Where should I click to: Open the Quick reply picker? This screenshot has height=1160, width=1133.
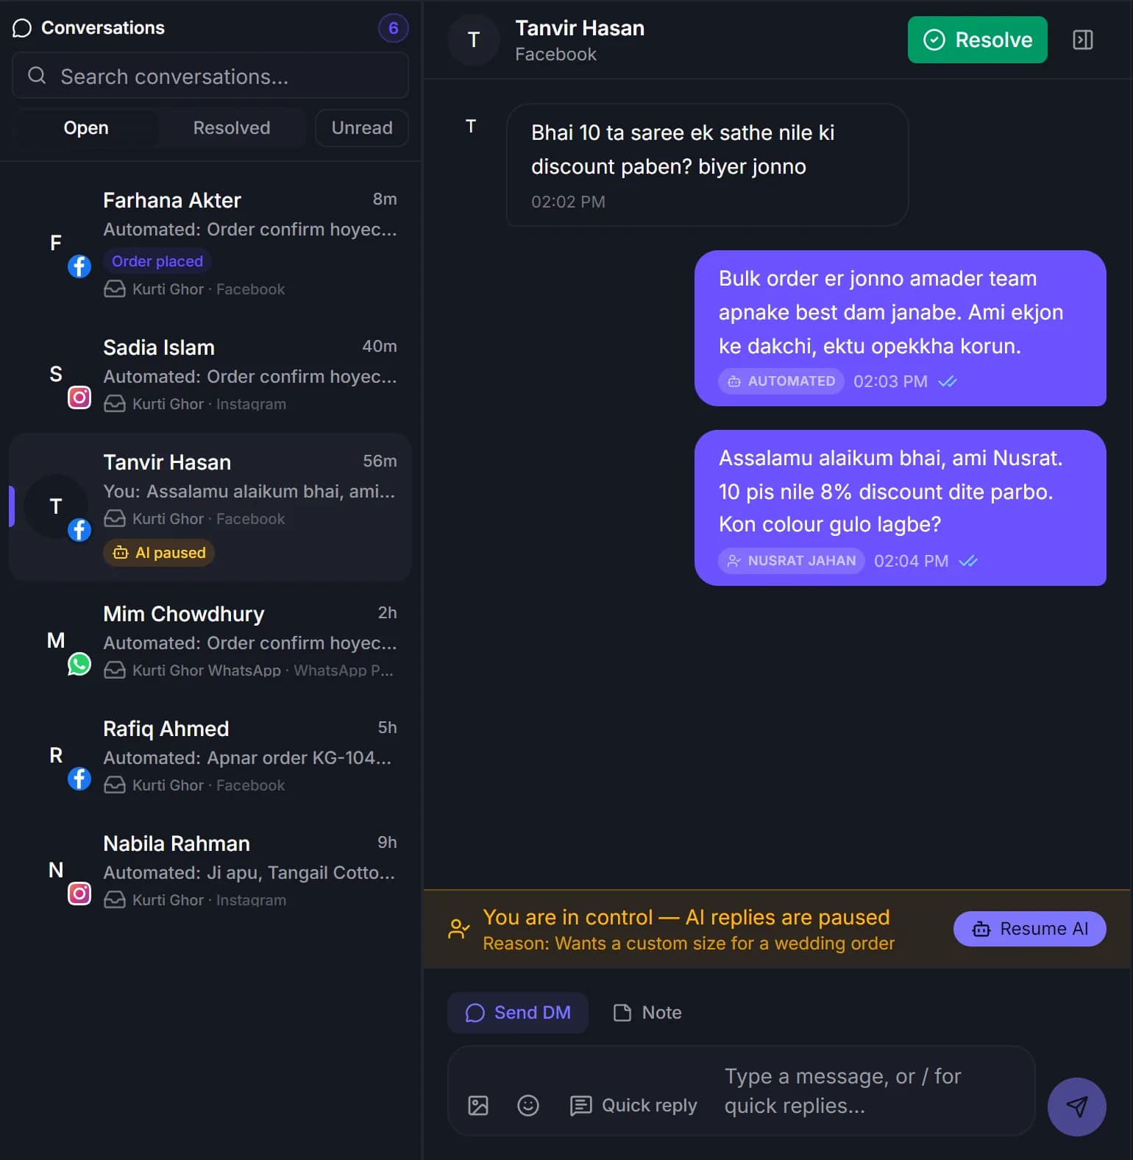click(634, 1106)
